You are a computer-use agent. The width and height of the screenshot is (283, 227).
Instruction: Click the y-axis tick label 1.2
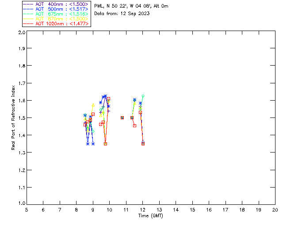coord(22,170)
